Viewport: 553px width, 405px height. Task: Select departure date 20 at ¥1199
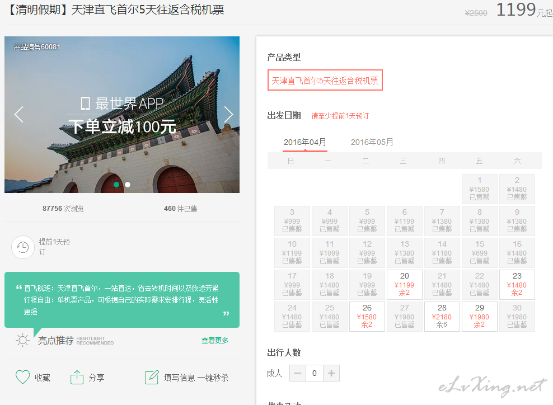(x=404, y=285)
